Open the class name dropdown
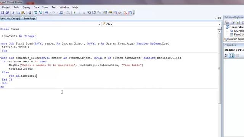The height and width of the screenshot is (137, 244). pos(99,24)
